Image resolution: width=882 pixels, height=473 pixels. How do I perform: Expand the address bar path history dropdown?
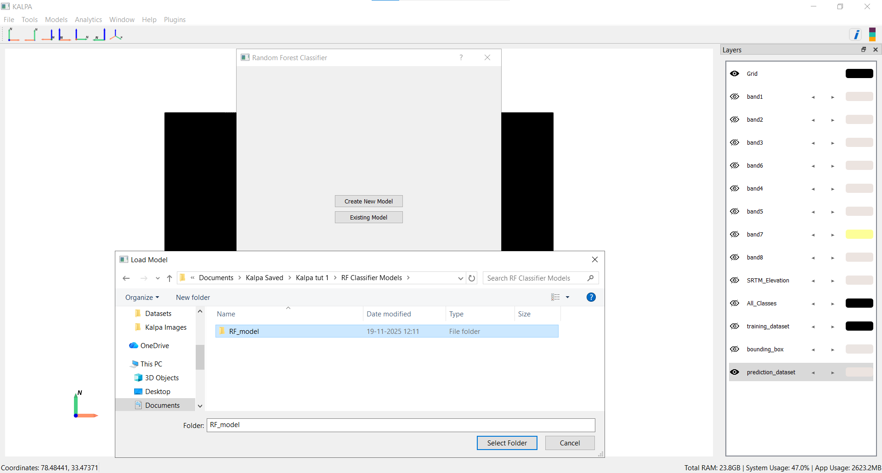click(460, 278)
